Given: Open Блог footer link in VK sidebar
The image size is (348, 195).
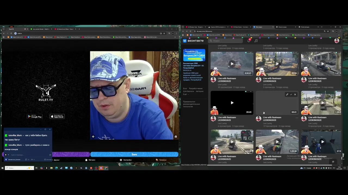Looking at the screenshot, I should (x=185, y=89).
